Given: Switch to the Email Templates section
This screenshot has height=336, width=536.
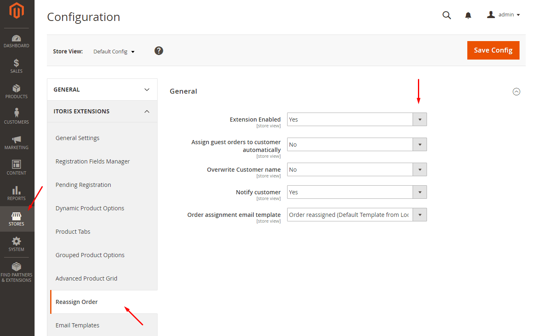Looking at the screenshot, I should click(x=77, y=325).
